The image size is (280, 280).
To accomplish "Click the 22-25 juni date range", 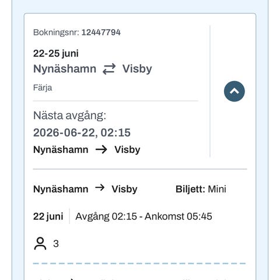I will click(56, 54).
